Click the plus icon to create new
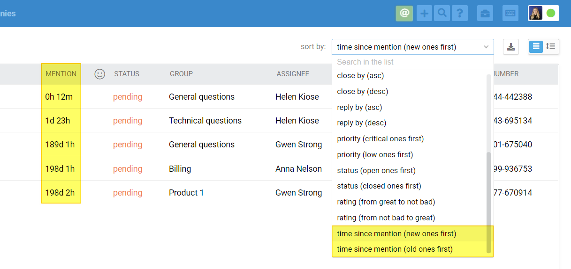 (424, 14)
